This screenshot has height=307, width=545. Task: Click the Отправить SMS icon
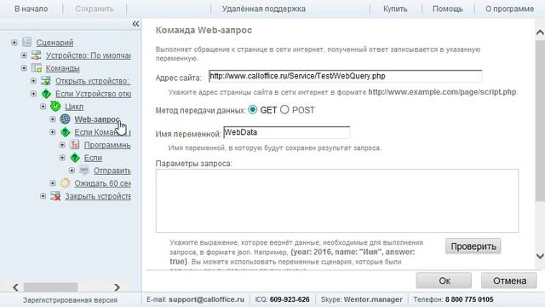tap(84, 171)
